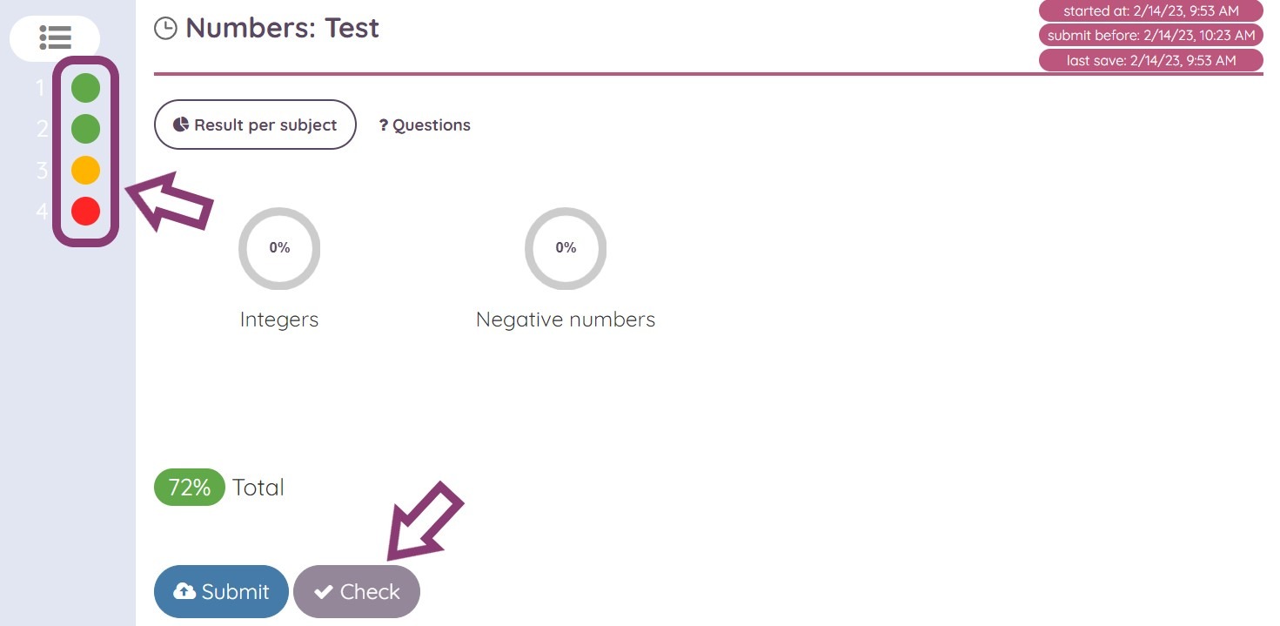The height and width of the screenshot is (626, 1280).
Task: Switch to the Questions tab
Action: pos(424,125)
